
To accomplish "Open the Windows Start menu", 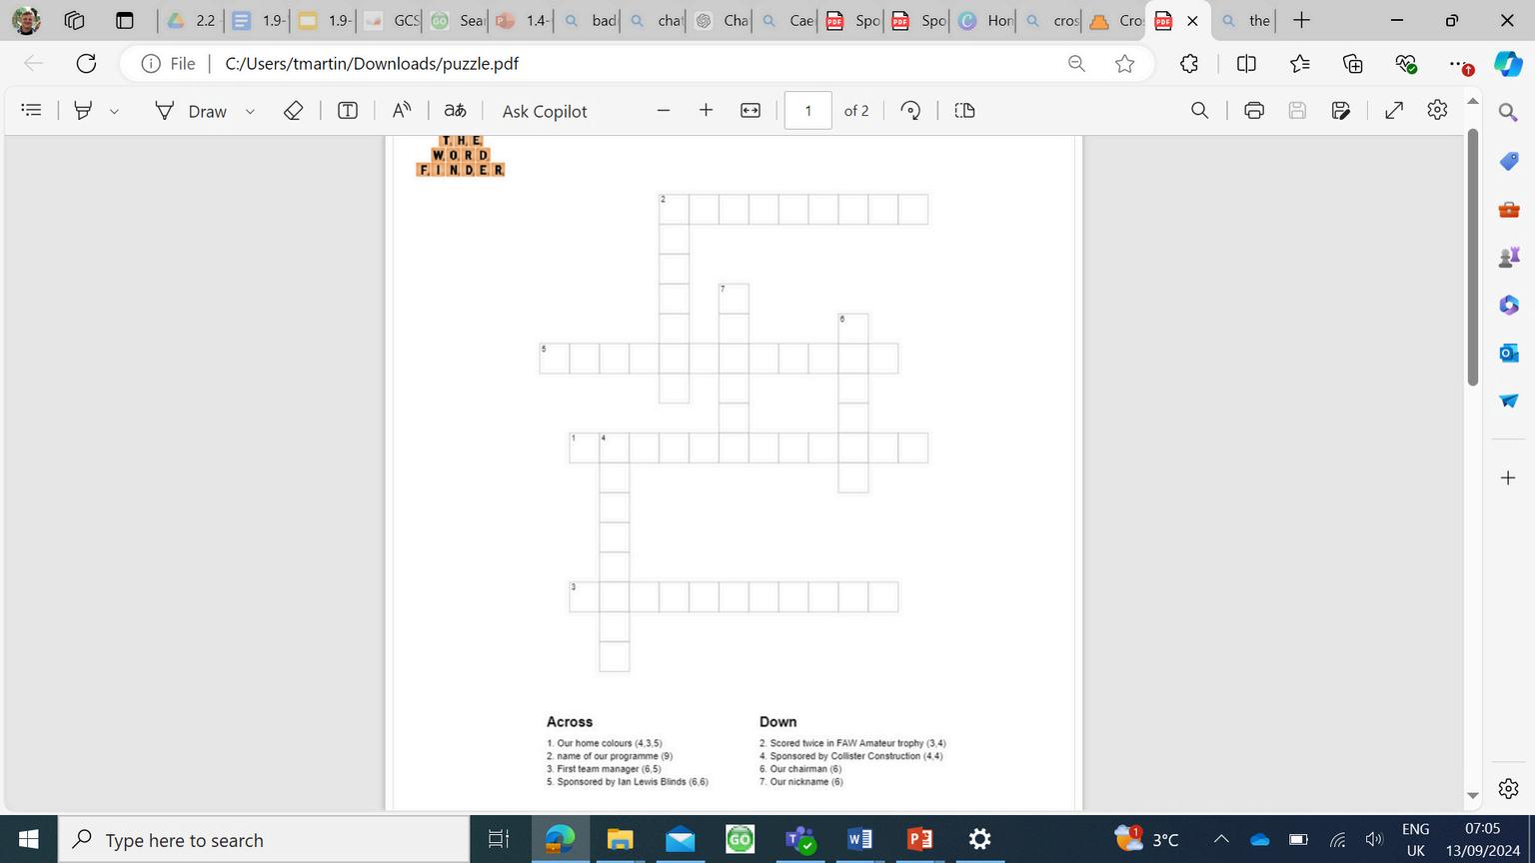I will [x=28, y=839].
